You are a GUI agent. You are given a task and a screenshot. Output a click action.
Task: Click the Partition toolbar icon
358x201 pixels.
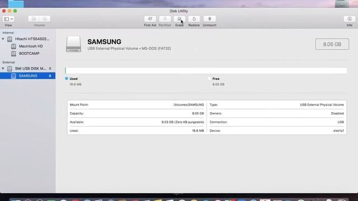165,19
